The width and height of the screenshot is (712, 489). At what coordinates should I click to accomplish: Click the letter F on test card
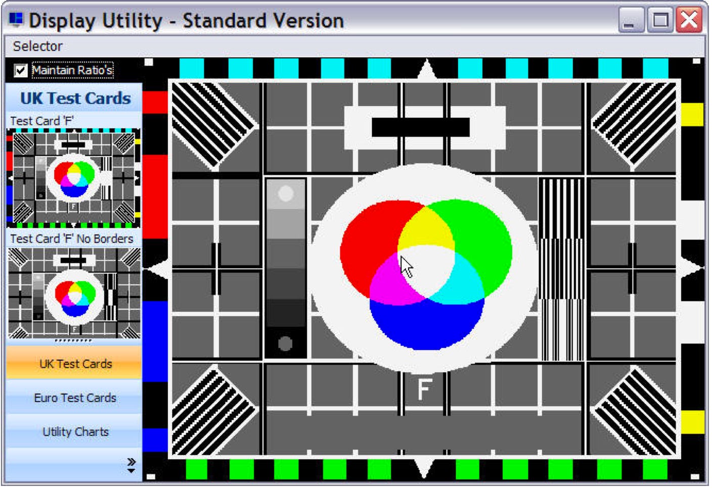424,389
